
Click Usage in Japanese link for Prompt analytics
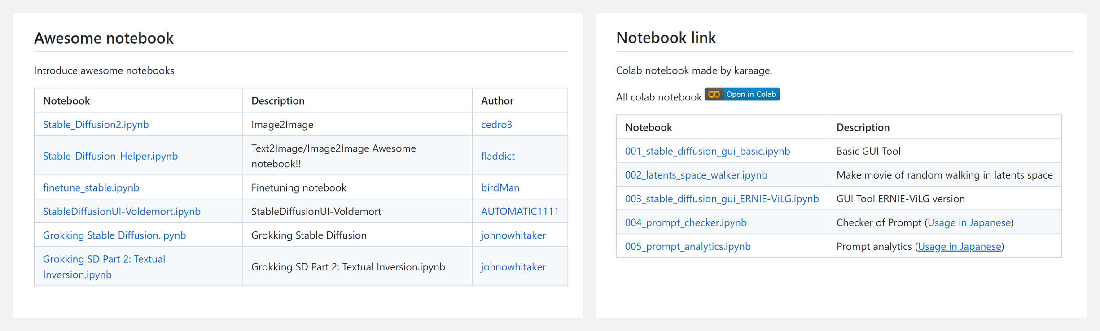pos(960,246)
